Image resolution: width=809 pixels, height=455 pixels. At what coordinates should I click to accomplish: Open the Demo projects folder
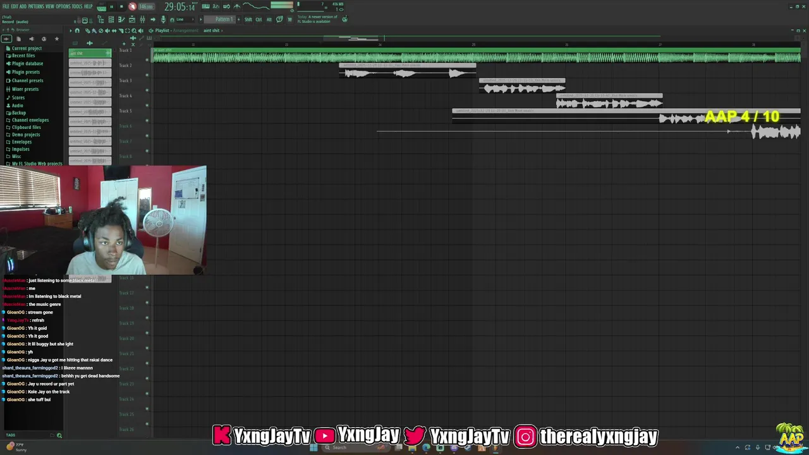(23, 135)
